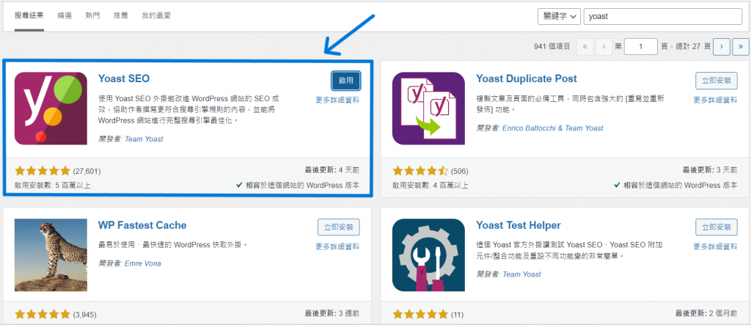The image size is (751, 325).
Task: Open Emre Vona author link
Action: 143,263
